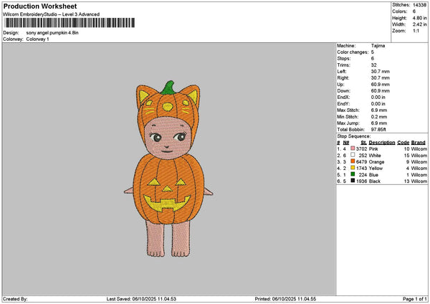Click the "Colorway:" field label
This screenshot has height=304, width=430.
(x=13, y=39)
